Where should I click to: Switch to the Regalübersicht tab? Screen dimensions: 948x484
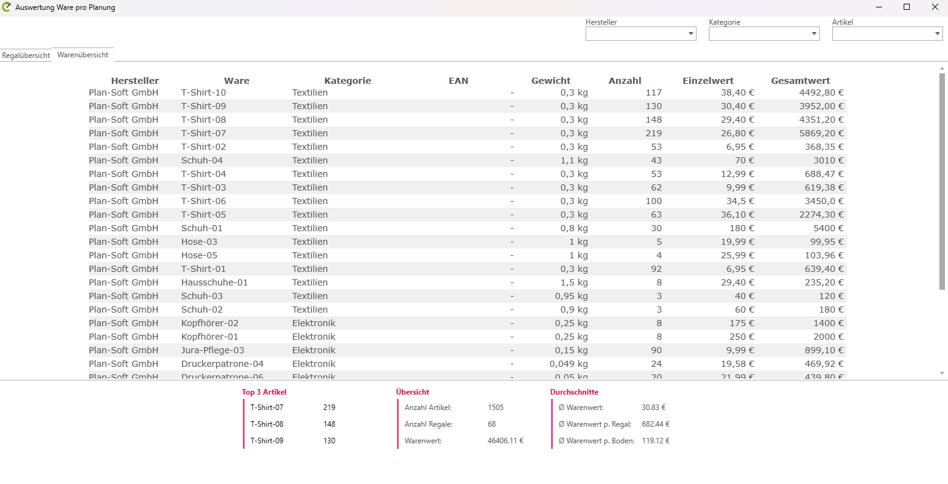[x=26, y=55]
